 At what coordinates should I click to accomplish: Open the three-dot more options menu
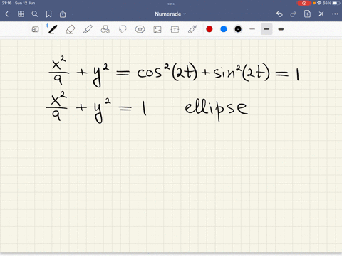coord(335,14)
